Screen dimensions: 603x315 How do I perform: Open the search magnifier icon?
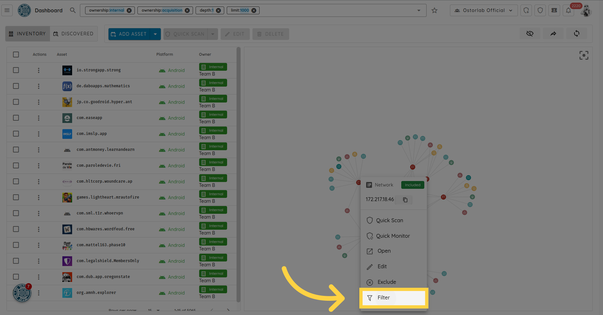pyautogui.click(x=73, y=10)
